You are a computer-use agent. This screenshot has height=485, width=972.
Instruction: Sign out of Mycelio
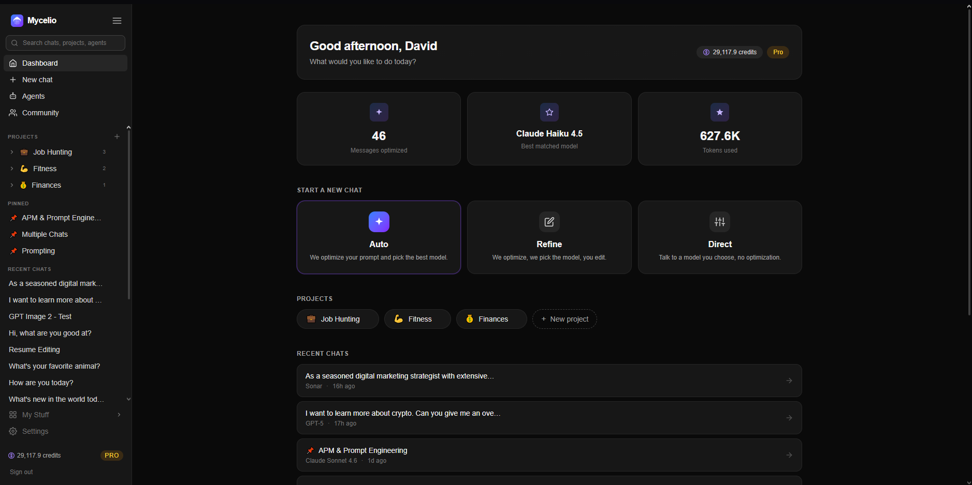(x=21, y=472)
